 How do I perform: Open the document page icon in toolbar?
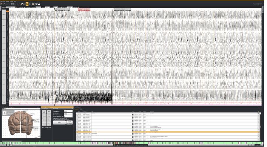(30, 4)
